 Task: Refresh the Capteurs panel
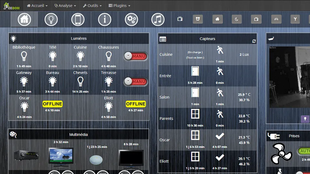tap(254, 41)
